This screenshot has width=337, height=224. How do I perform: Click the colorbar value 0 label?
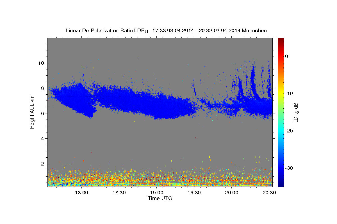click(287, 56)
